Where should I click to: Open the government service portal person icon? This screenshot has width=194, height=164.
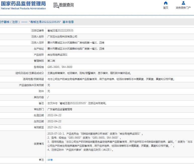point(183,3)
